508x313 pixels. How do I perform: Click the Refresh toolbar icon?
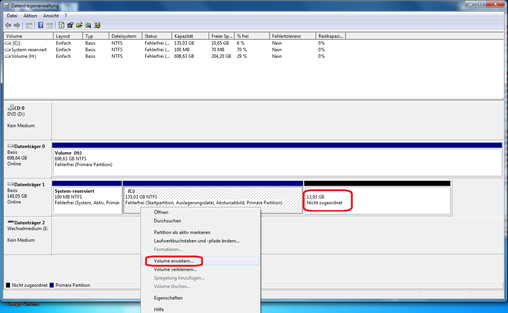click(61, 25)
